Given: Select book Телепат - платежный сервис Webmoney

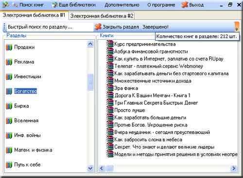Looking at the screenshot, I should [x=159, y=66].
